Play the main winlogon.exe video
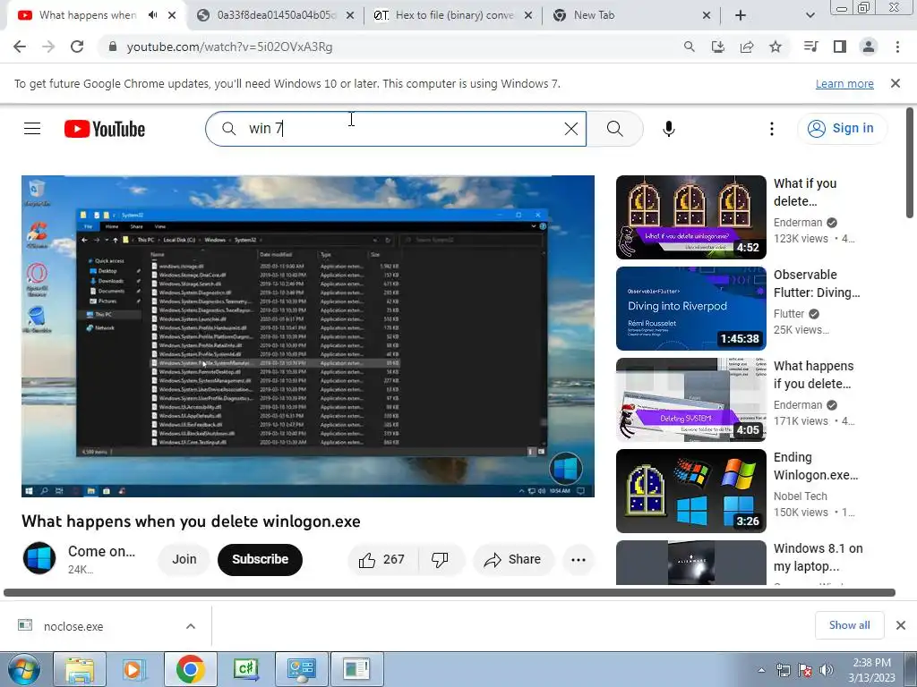This screenshot has width=917, height=687. 308,336
